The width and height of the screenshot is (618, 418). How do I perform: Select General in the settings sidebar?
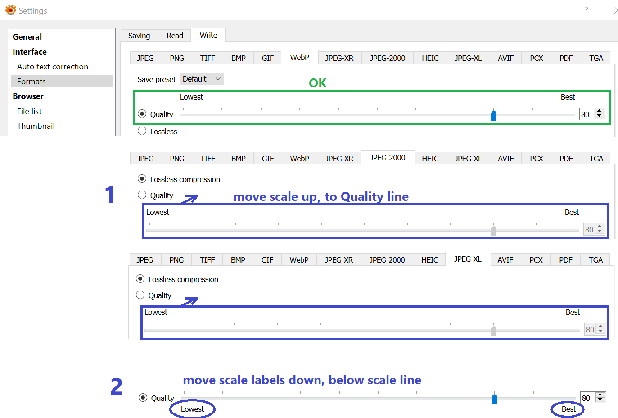[27, 37]
